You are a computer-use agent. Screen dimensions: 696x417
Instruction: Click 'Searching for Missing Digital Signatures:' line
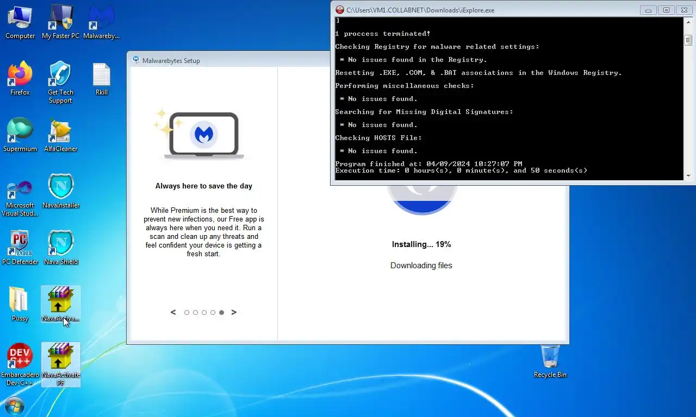click(424, 112)
